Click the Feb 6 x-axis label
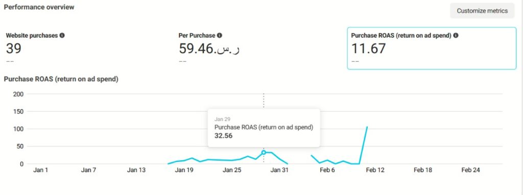Image resolution: width=523 pixels, height=195 pixels. 327,170
